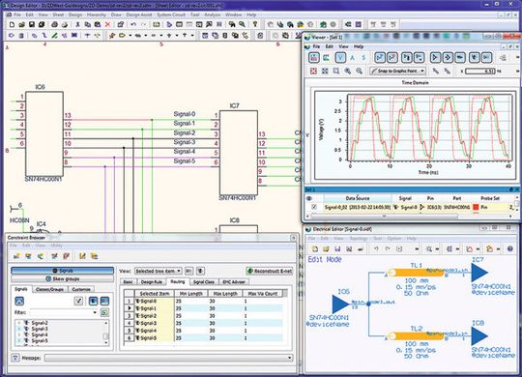Expand Signal-4 in the signals tree
The width and height of the screenshot is (522, 377).
(x=19, y=334)
